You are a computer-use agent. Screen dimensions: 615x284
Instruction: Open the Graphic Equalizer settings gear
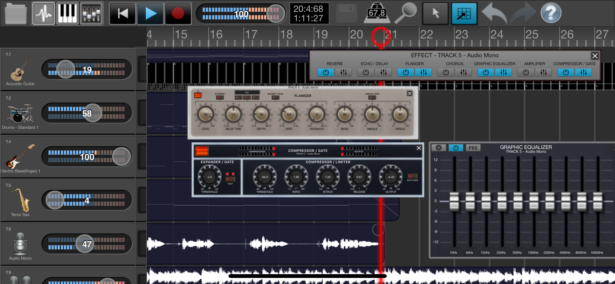point(439,148)
